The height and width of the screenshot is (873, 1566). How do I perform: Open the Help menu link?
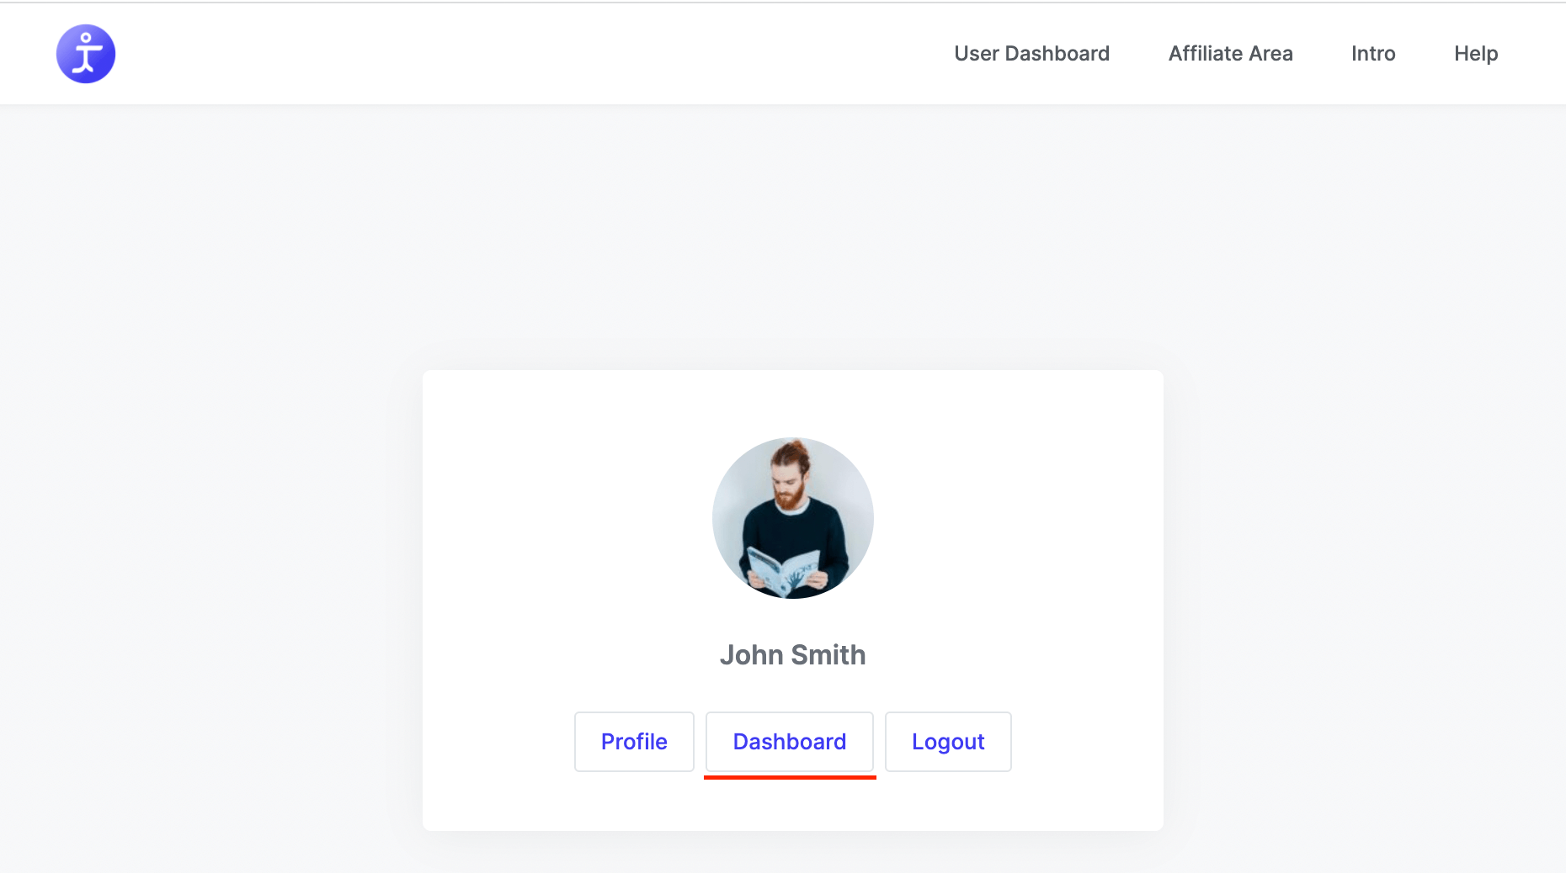click(x=1476, y=54)
